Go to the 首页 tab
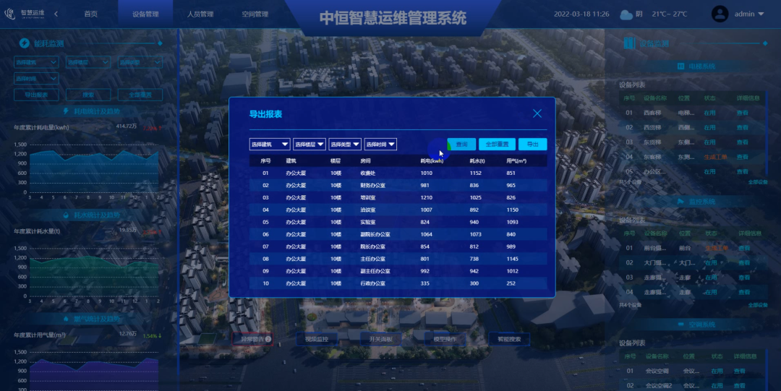Image resolution: width=781 pixels, height=391 pixels. pos(90,14)
